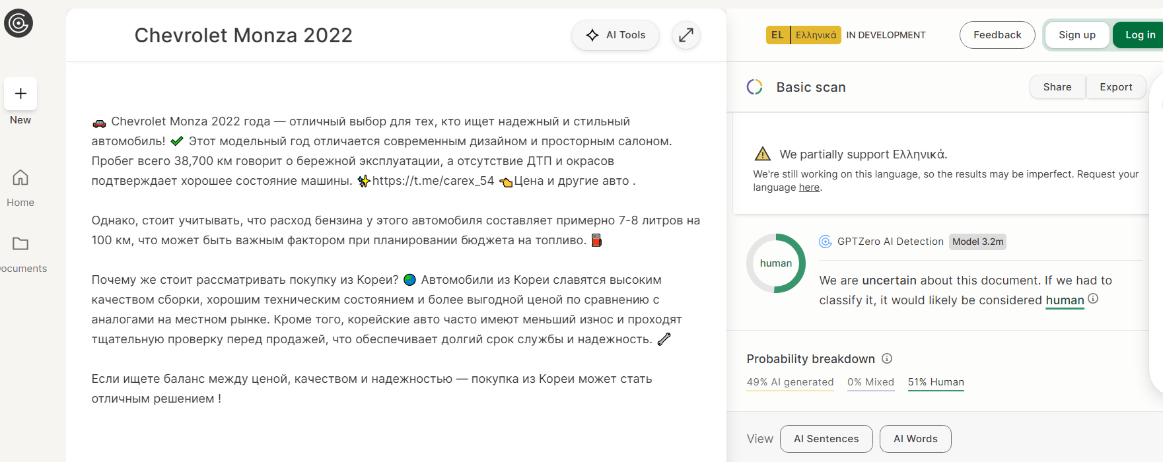Open the Documents folder icon
Image resolution: width=1163 pixels, height=462 pixels.
click(x=20, y=244)
